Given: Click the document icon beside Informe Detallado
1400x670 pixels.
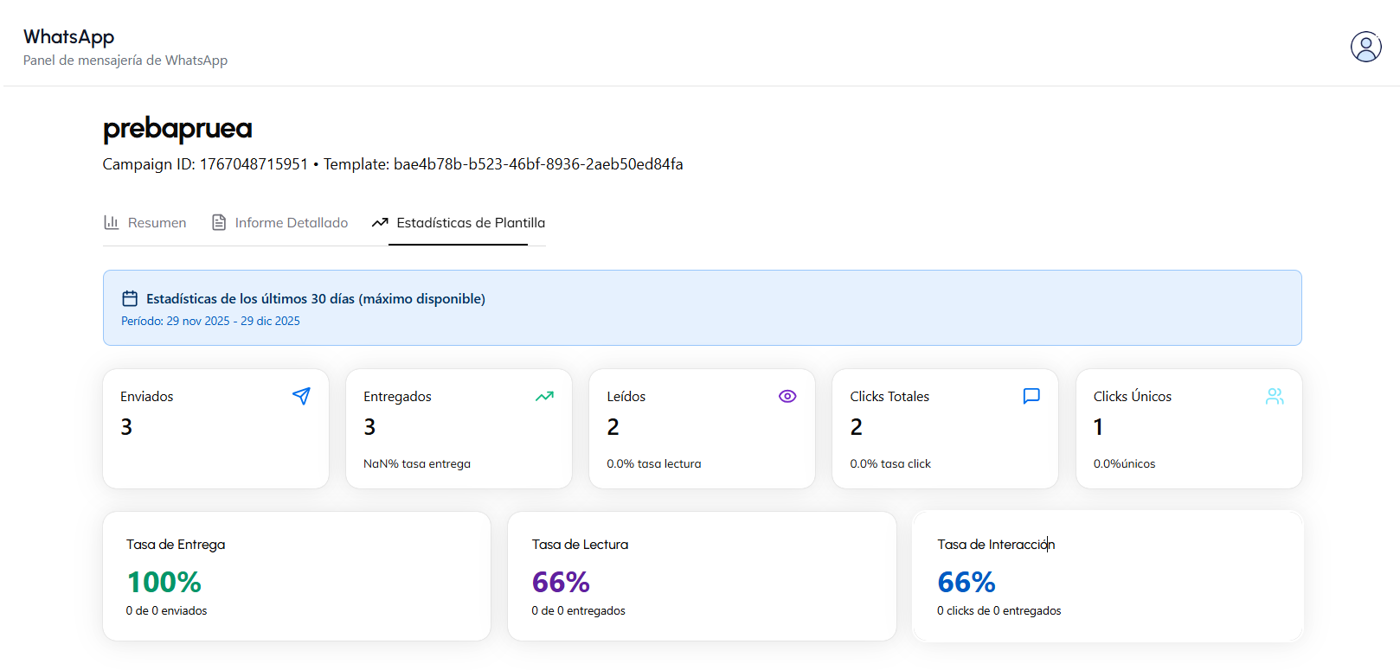Looking at the screenshot, I should [219, 222].
